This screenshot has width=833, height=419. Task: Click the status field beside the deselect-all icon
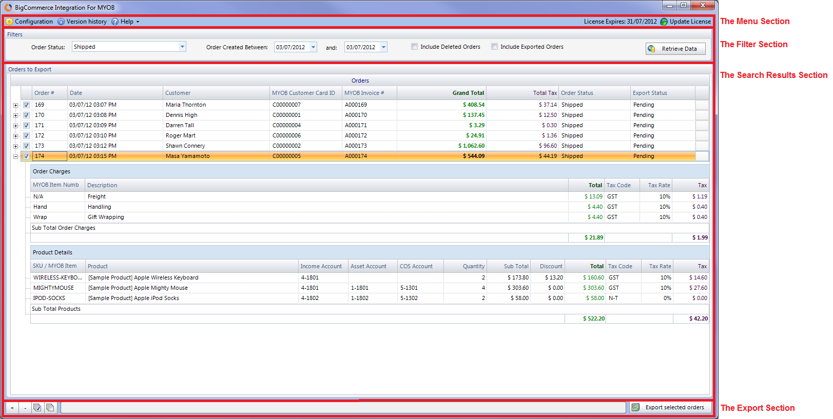coord(343,408)
